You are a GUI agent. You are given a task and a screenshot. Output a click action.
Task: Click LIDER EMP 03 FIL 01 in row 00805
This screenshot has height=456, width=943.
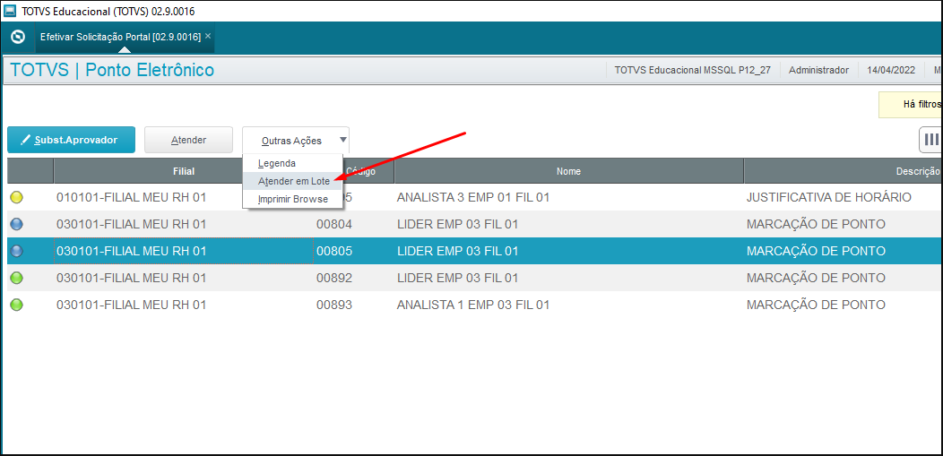pyautogui.click(x=458, y=251)
